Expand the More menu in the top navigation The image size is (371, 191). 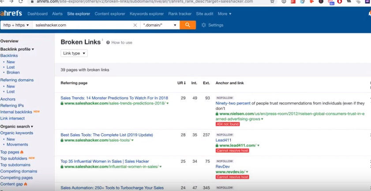coord(225,14)
